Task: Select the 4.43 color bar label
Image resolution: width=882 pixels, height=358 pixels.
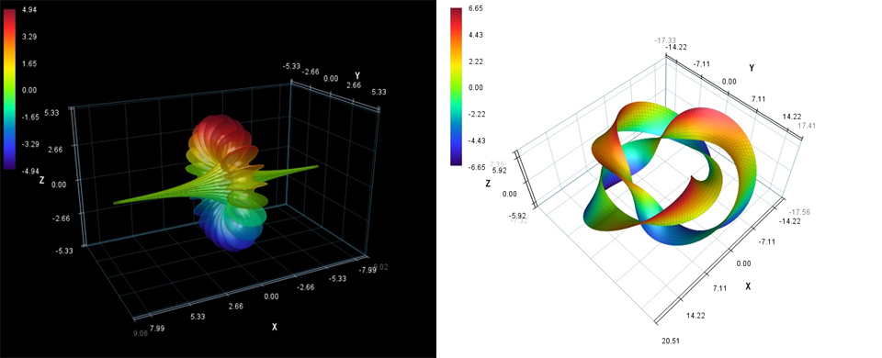Action: click(x=475, y=35)
